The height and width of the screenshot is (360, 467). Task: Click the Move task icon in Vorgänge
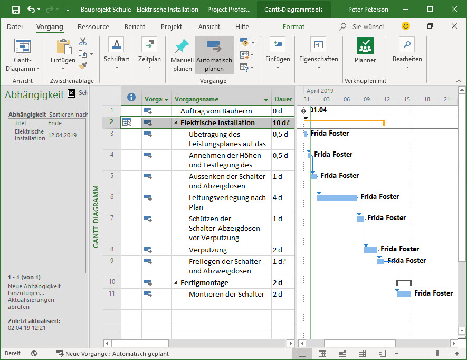point(244,55)
